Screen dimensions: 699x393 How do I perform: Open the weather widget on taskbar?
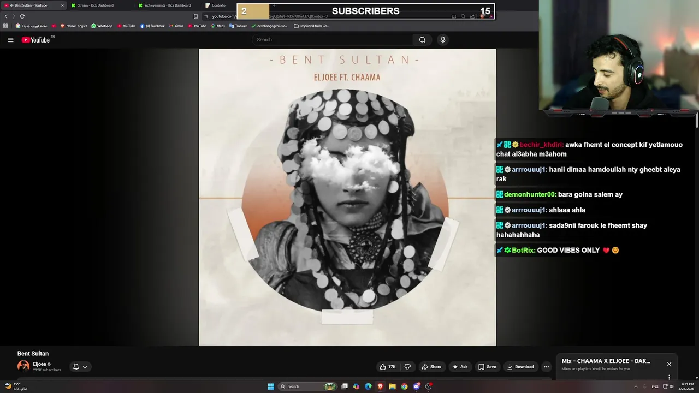pyautogui.click(x=16, y=386)
